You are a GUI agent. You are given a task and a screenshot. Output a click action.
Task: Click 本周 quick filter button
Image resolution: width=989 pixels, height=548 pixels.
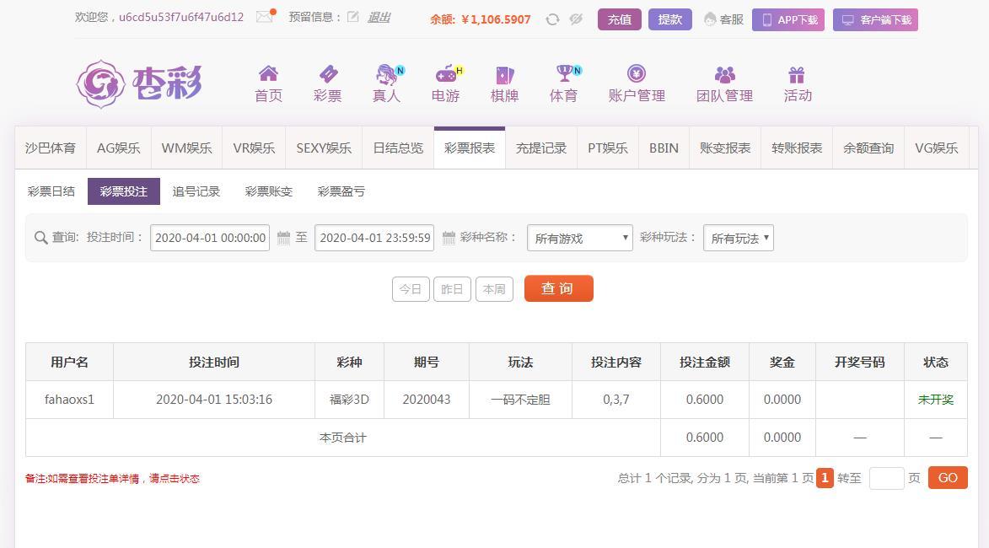pos(494,289)
